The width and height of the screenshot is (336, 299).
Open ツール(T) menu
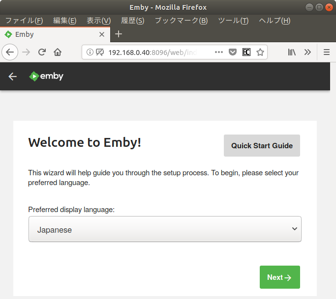pyautogui.click(x=233, y=21)
